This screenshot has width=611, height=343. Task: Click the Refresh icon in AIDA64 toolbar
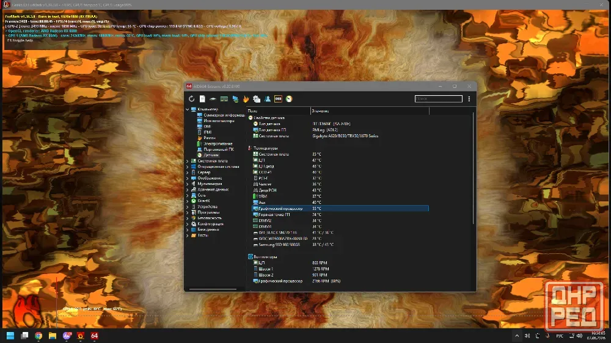click(x=191, y=99)
